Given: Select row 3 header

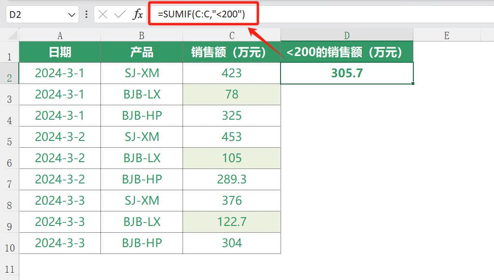Looking at the screenshot, I should pos(10,95).
